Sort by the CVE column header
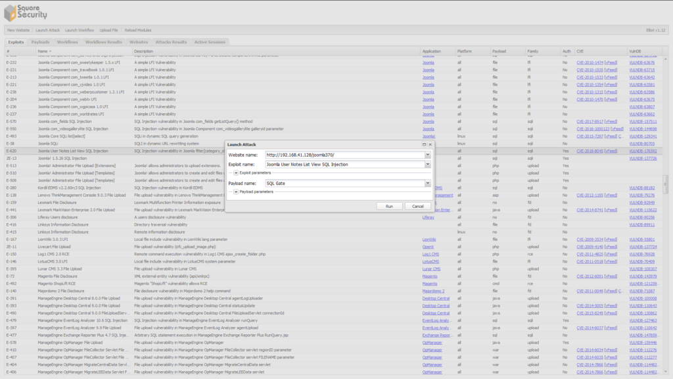 [x=601, y=51]
